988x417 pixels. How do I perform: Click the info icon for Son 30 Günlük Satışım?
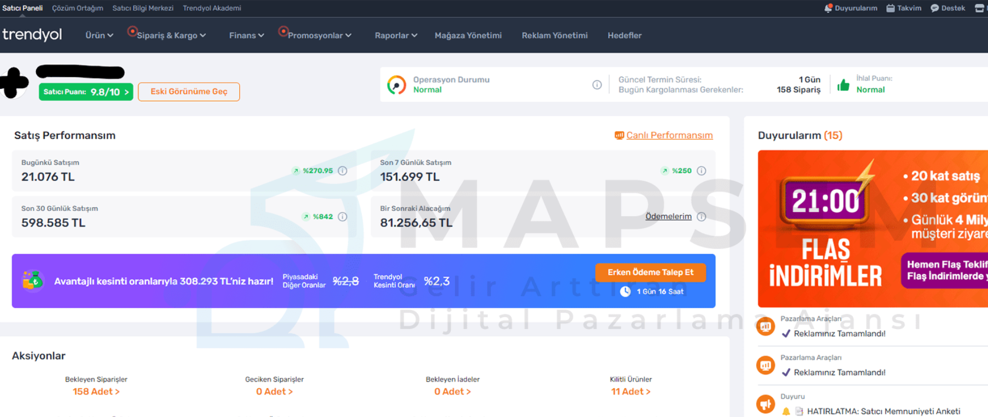tap(342, 217)
